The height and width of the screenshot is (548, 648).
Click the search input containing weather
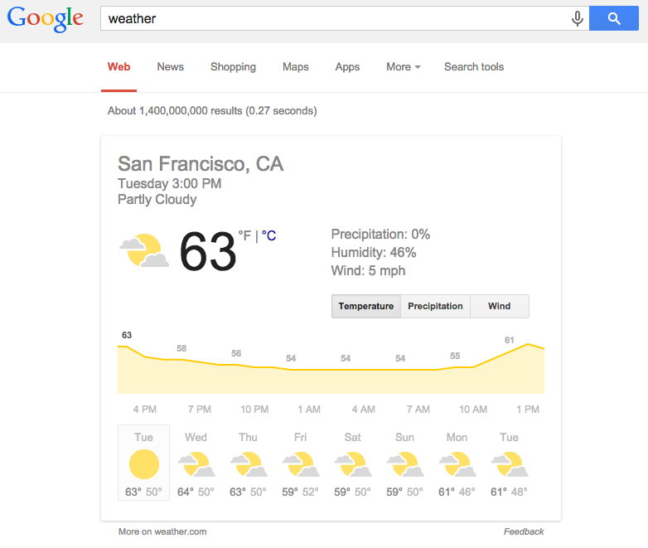[x=331, y=19]
